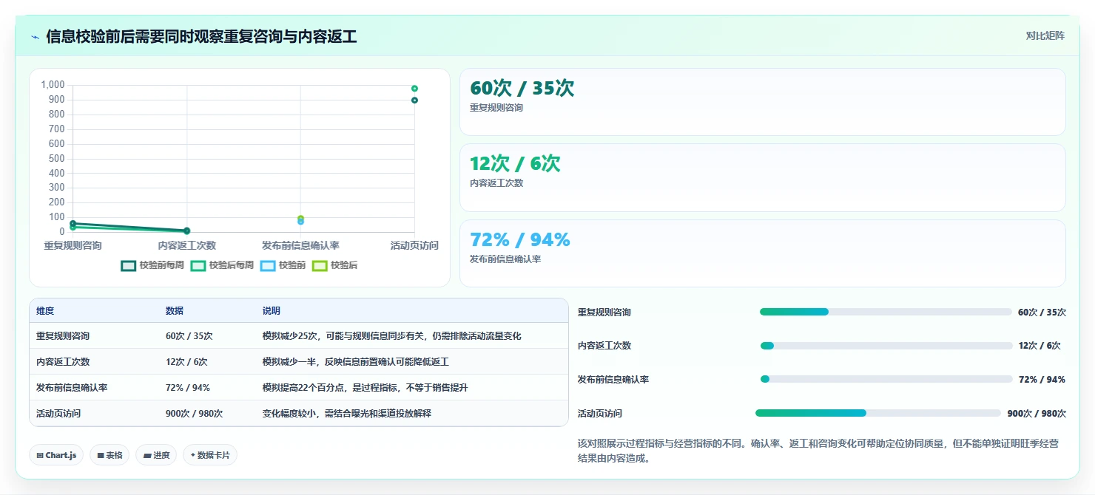Click the lime data point above 发布前信息确认率
Viewport: 1095px width, 495px height.
coord(300,219)
